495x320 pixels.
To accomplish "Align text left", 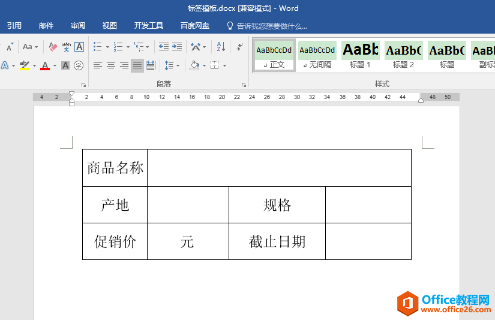I will 98,65.
